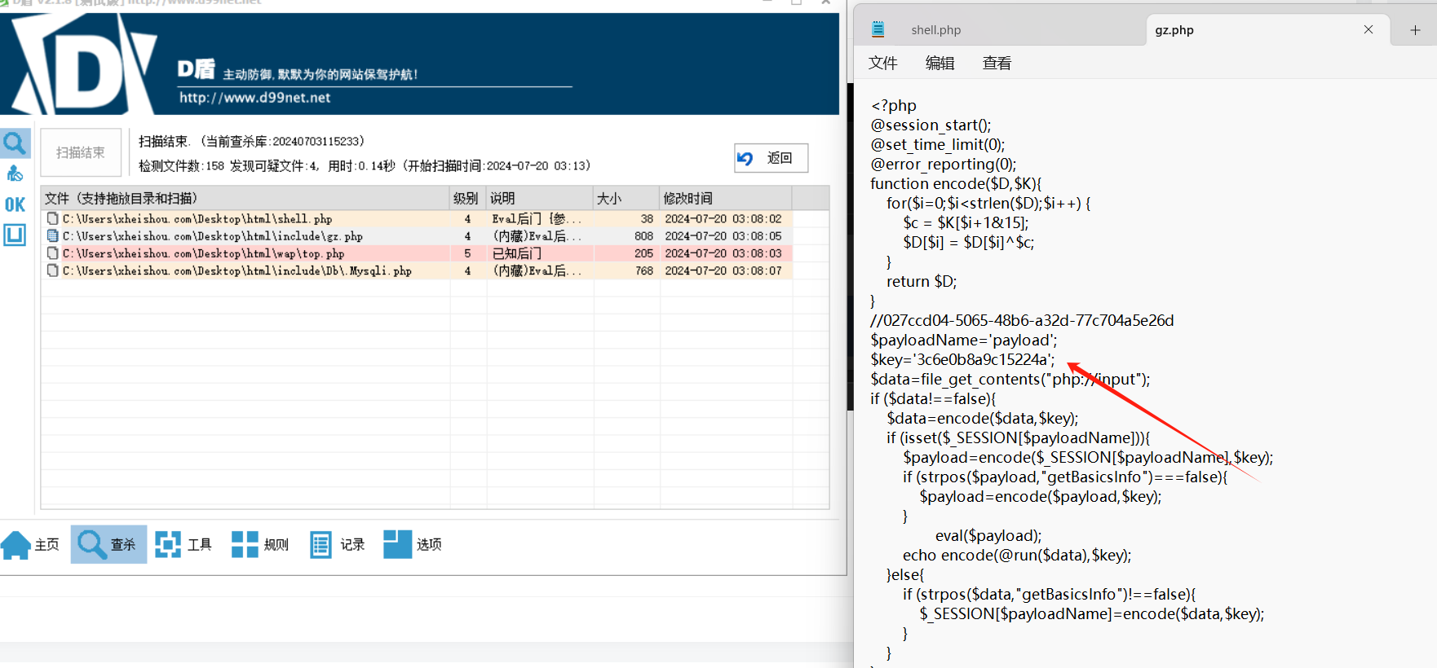Switch to shell.php tab in Notepad
This screenshot has height=668, width=1437.
click(935, 30)
